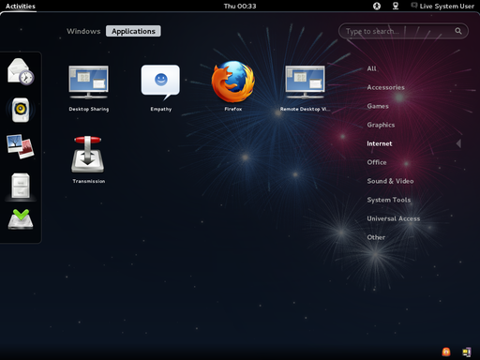Click the Activities button
Screen dimensions: 480x360
click(21, 6)
